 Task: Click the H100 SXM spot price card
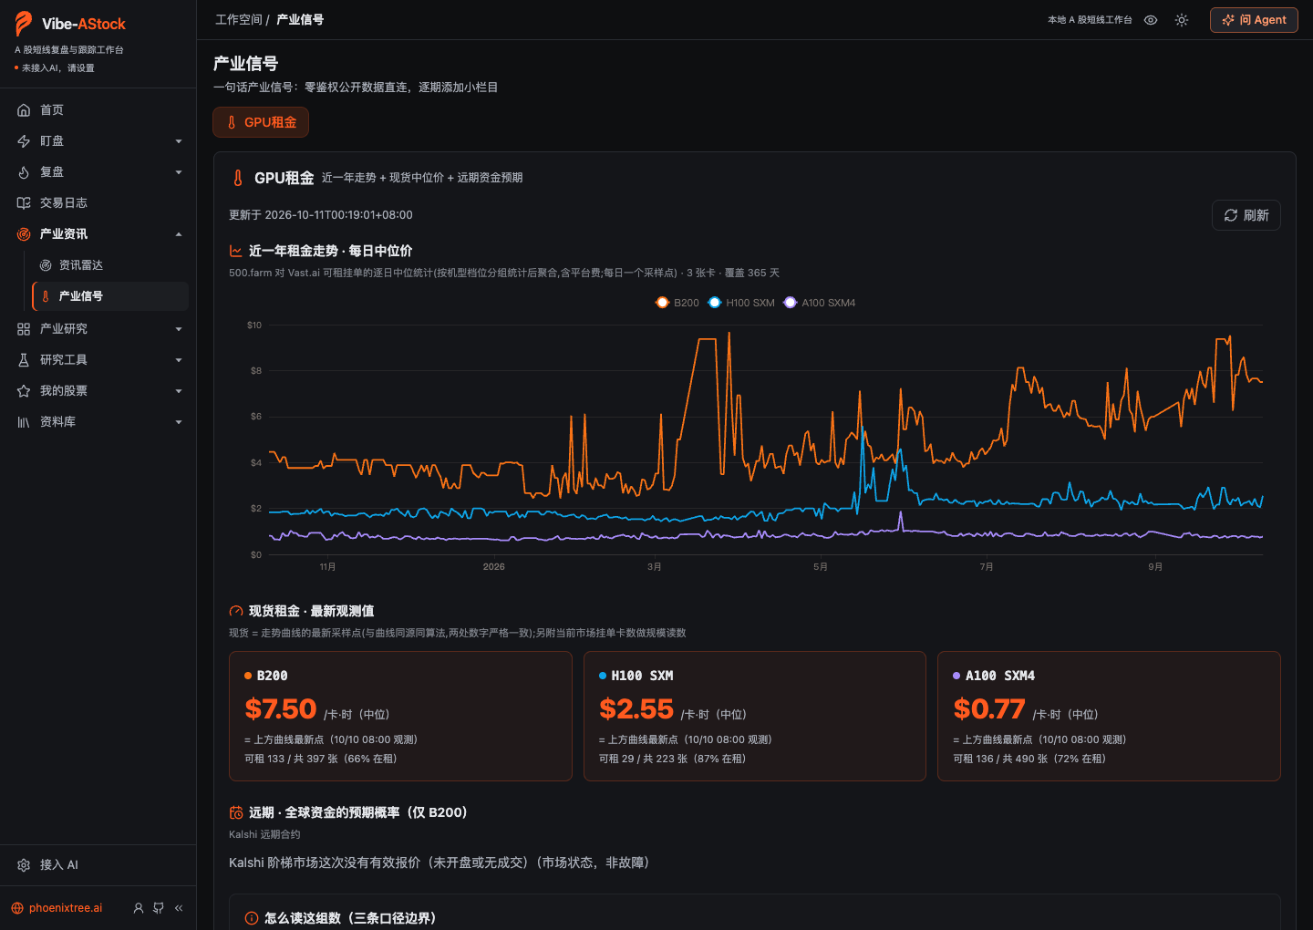[755, 716]
